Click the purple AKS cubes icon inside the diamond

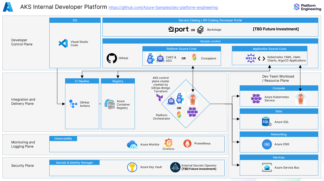pyautogui.click(x=192, y=112)
